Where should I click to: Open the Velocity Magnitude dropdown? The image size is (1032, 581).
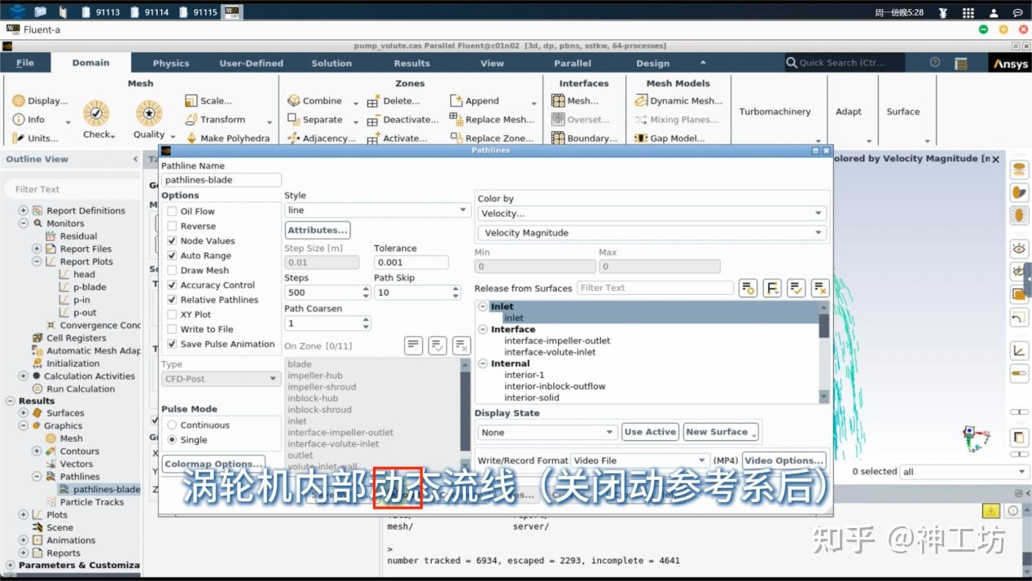click(x=652, y=233)
